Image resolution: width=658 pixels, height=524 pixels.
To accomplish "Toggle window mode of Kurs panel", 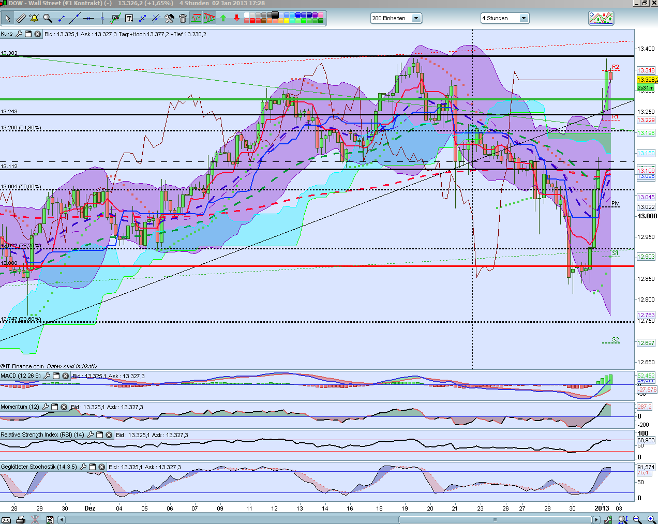I will tap(28, 34).
